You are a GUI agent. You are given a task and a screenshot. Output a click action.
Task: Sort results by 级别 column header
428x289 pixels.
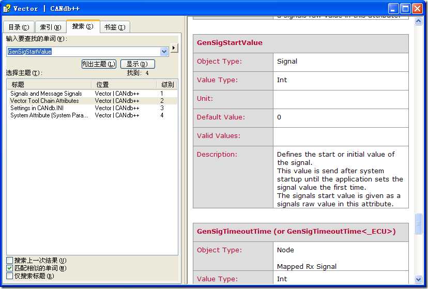click(x=167, y=85)
